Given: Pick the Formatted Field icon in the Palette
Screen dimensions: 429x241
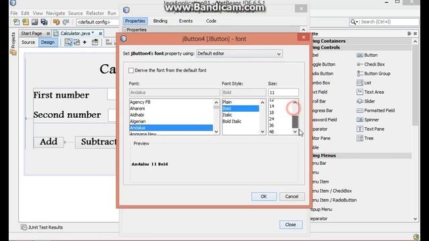Looking at the screenshot, I should (360, 110).
